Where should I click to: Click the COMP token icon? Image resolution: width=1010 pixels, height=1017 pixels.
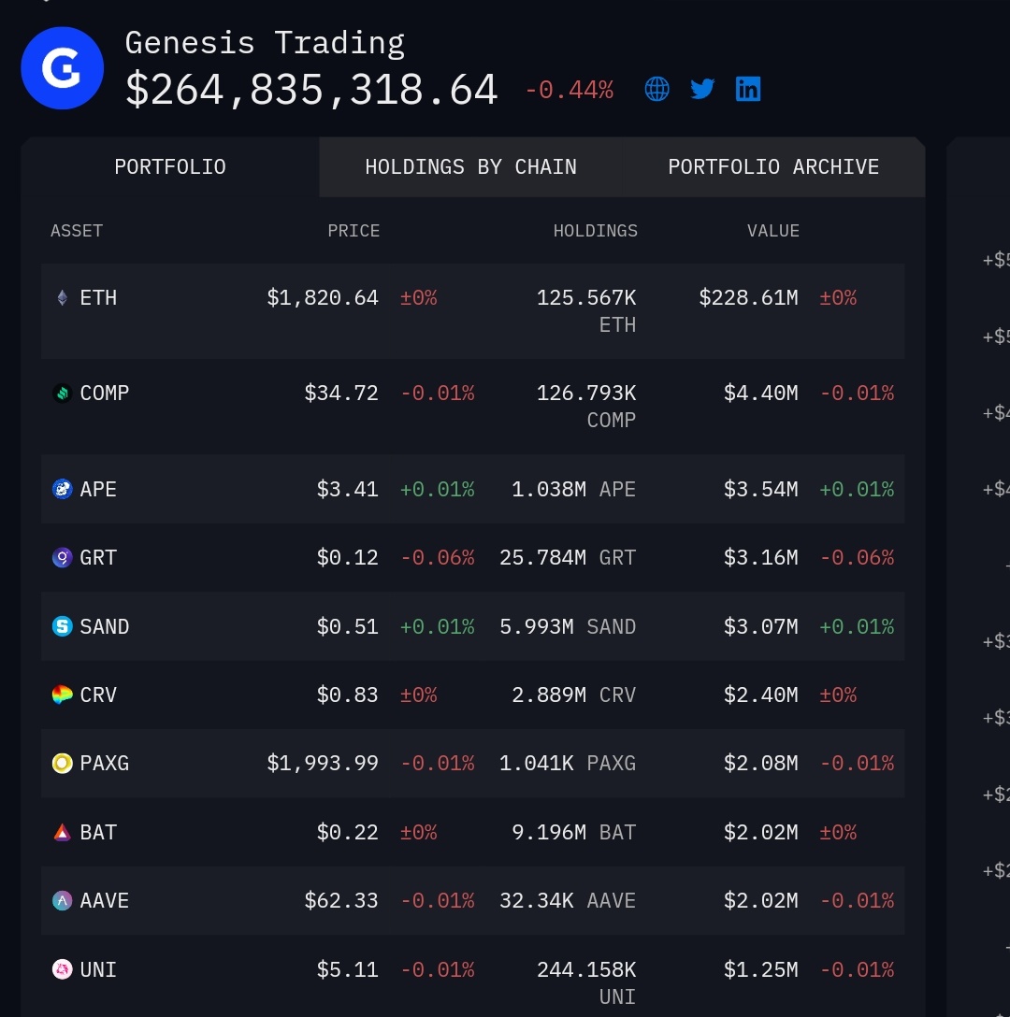coord(63,393)
